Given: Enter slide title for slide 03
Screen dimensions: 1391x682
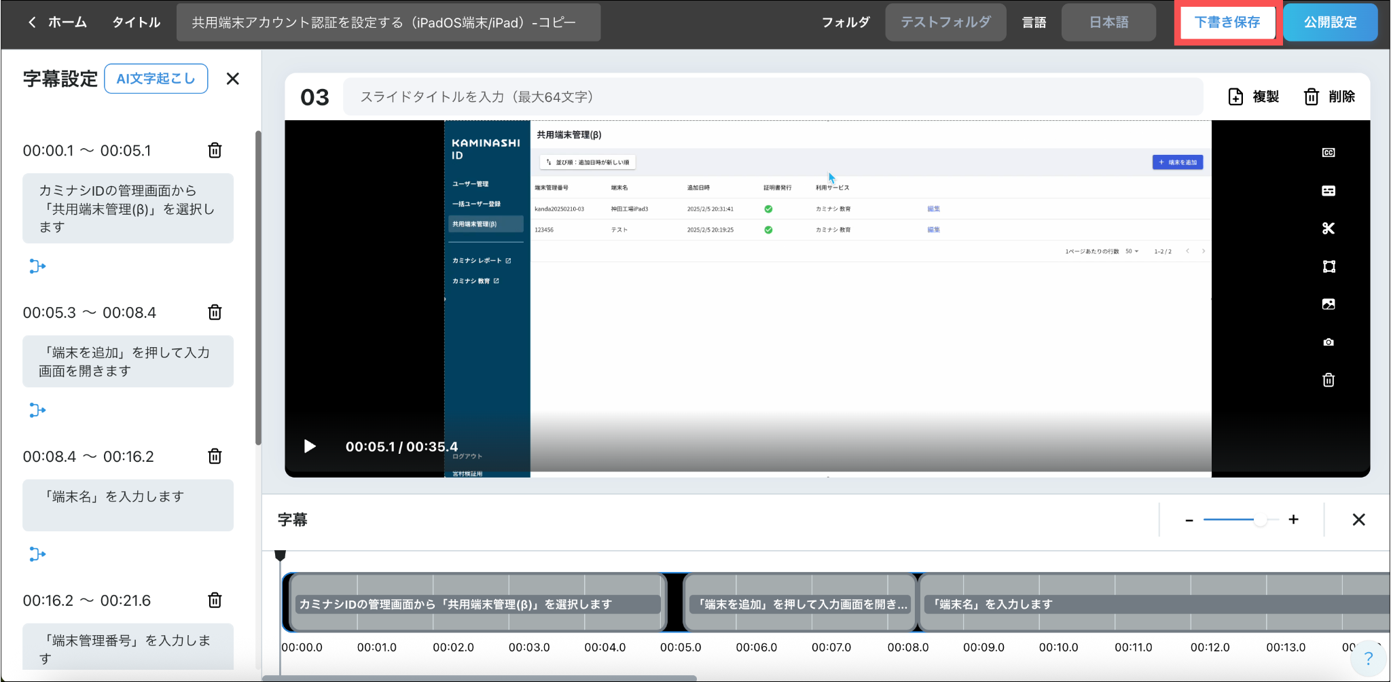Looking at the screenshot, I should [x=773, y=96].
